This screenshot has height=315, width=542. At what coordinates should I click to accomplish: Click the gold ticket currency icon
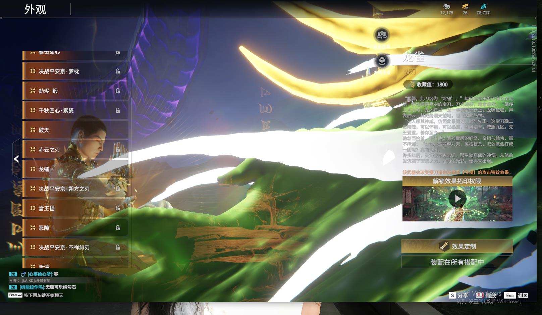(465, 6)
